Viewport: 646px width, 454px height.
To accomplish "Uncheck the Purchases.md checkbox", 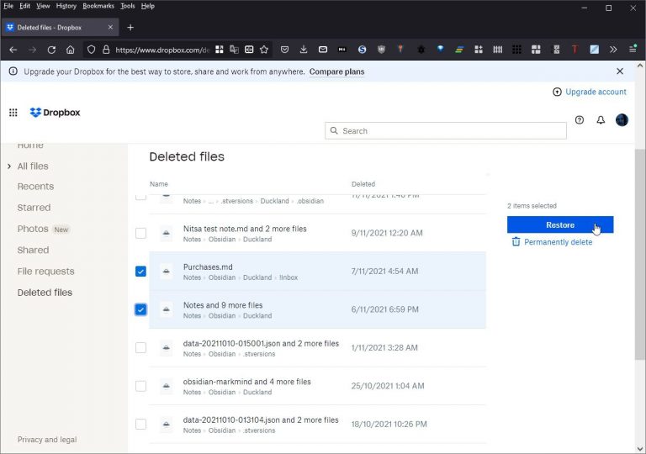I will pyautogui.click(x=141, y=271).
